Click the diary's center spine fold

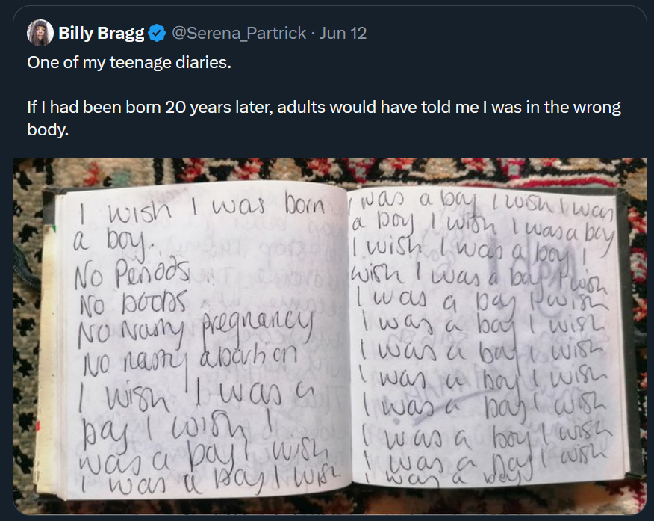click(x=349, y=338)
